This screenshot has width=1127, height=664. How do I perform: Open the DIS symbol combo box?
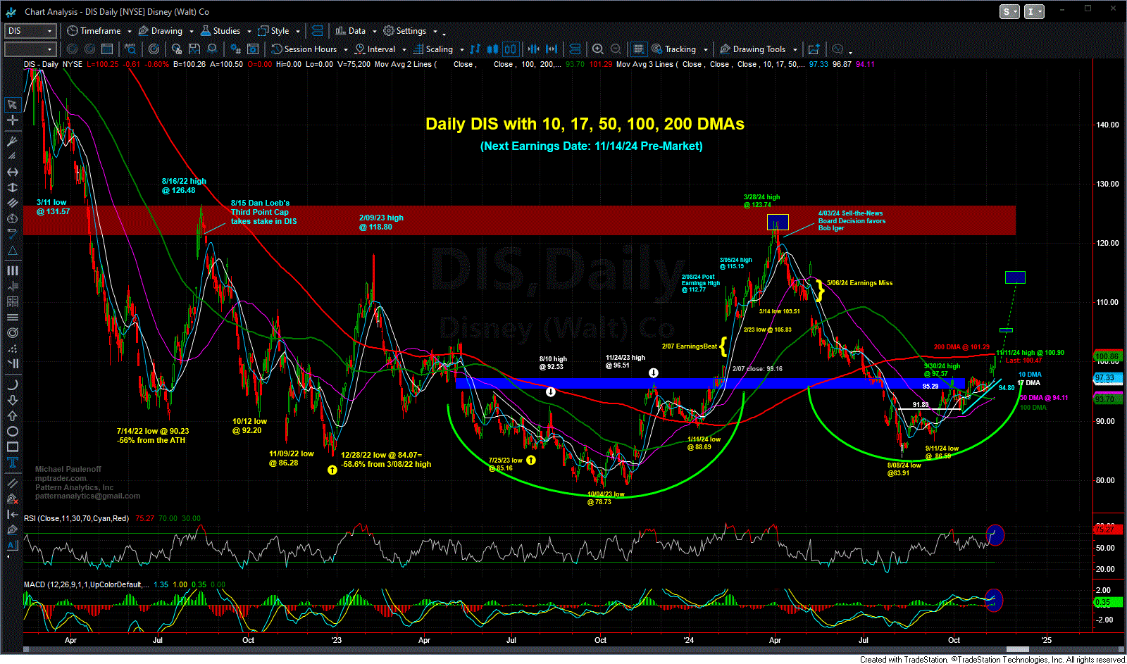tap(30, 31)
